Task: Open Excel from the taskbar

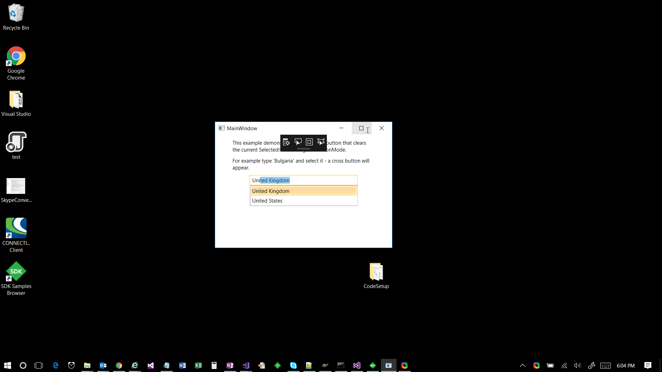Action: (x=198, y=365)
